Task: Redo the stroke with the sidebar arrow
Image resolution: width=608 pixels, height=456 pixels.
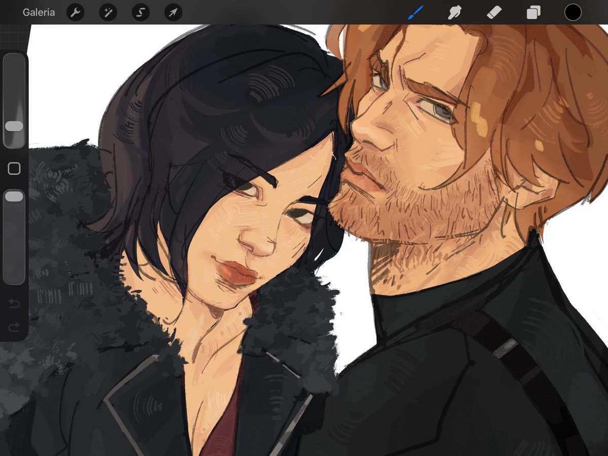Action: (x=14, y=327)
